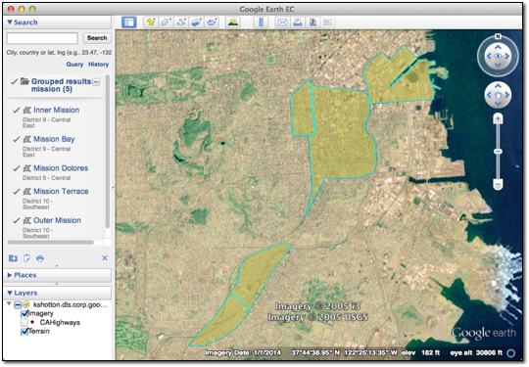Enable the CAHighways layer checkbox

point(24,323)
